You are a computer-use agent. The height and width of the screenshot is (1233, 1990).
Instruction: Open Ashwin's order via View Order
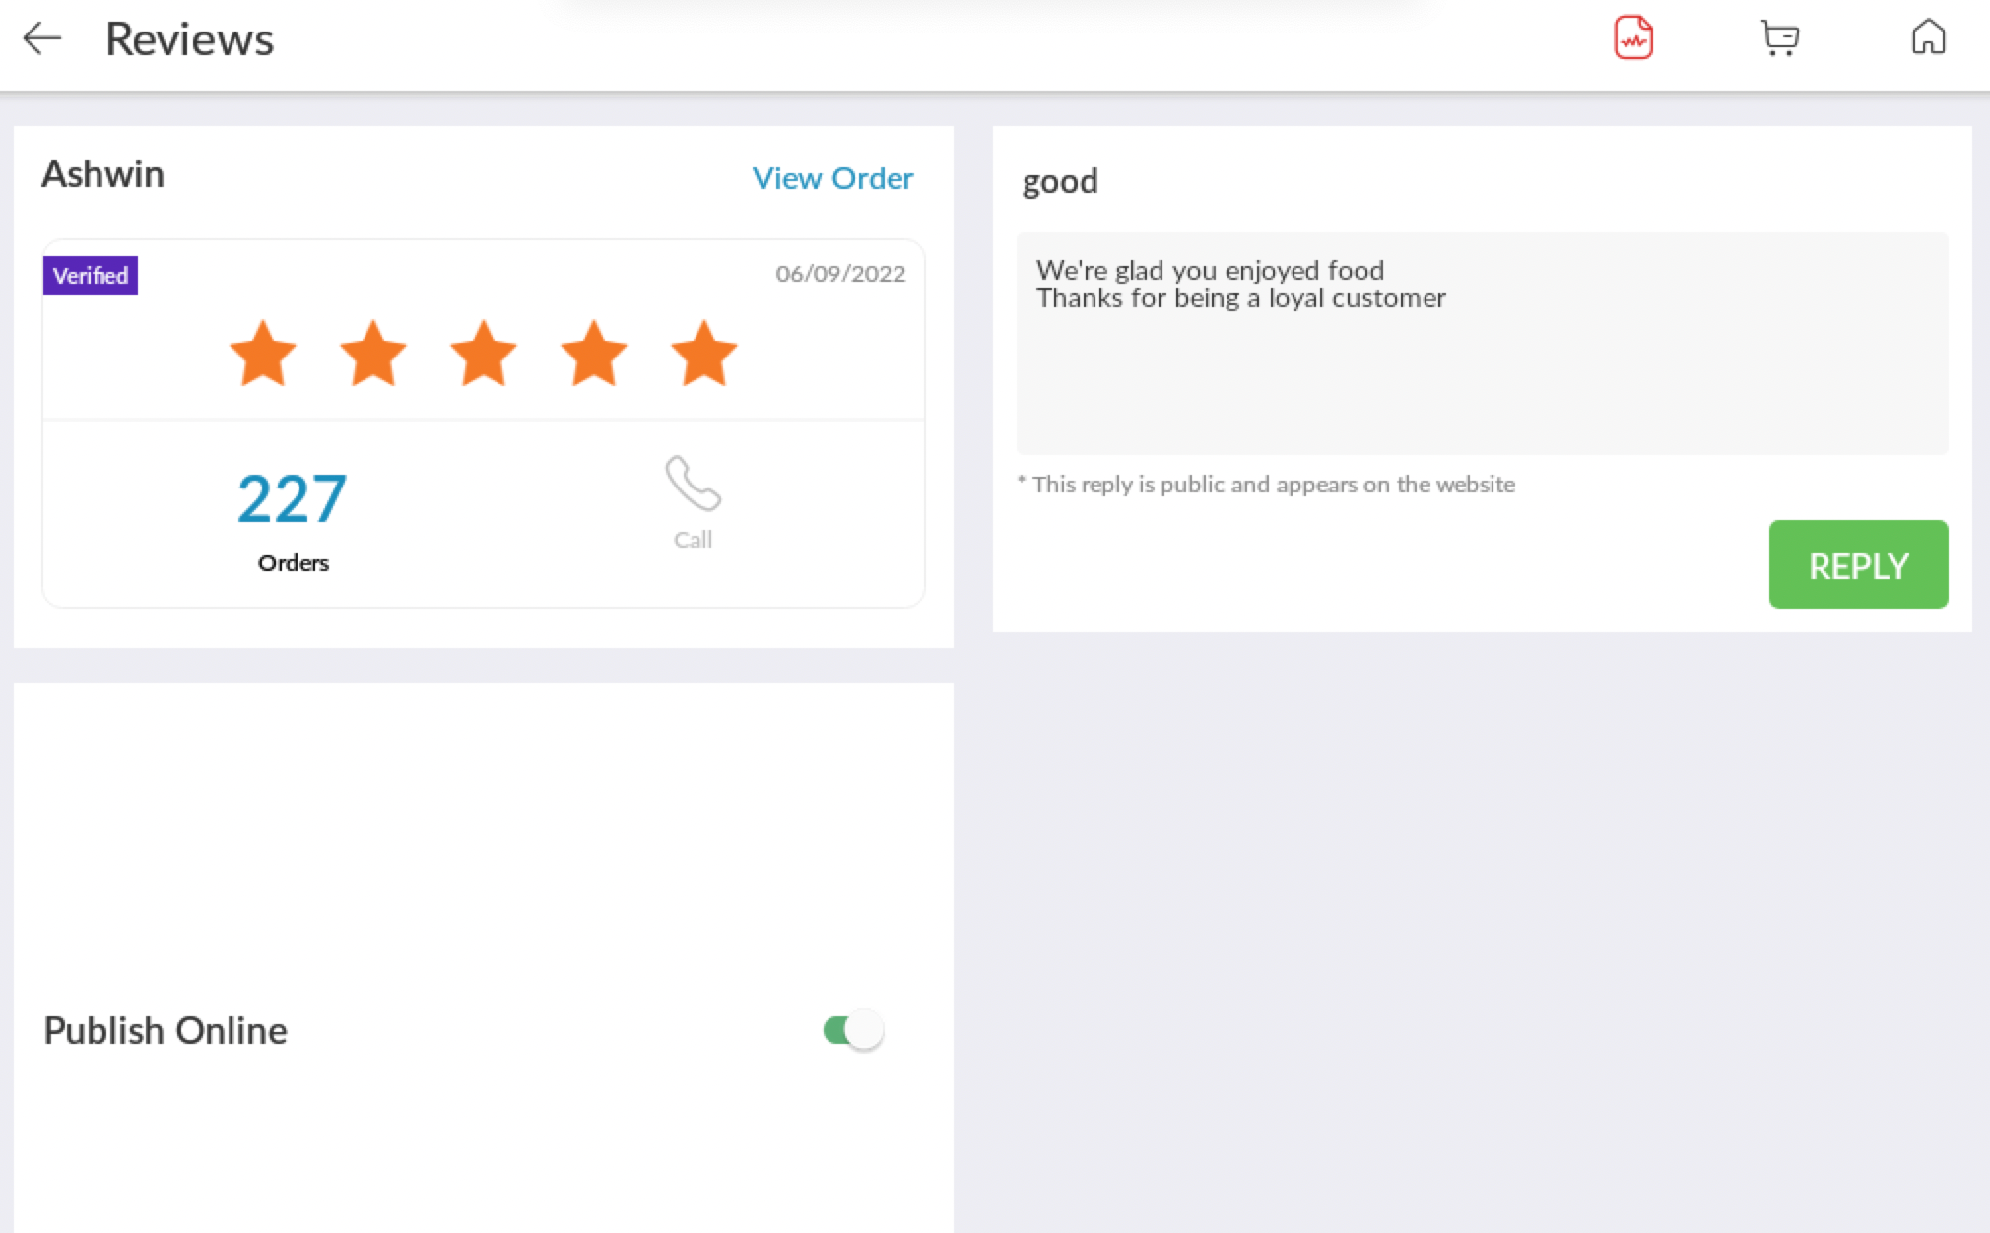pyautogui.click(x=832, y=178)
